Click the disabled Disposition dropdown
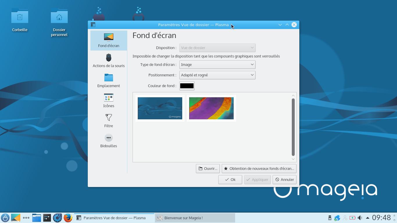 coord(217,48)
